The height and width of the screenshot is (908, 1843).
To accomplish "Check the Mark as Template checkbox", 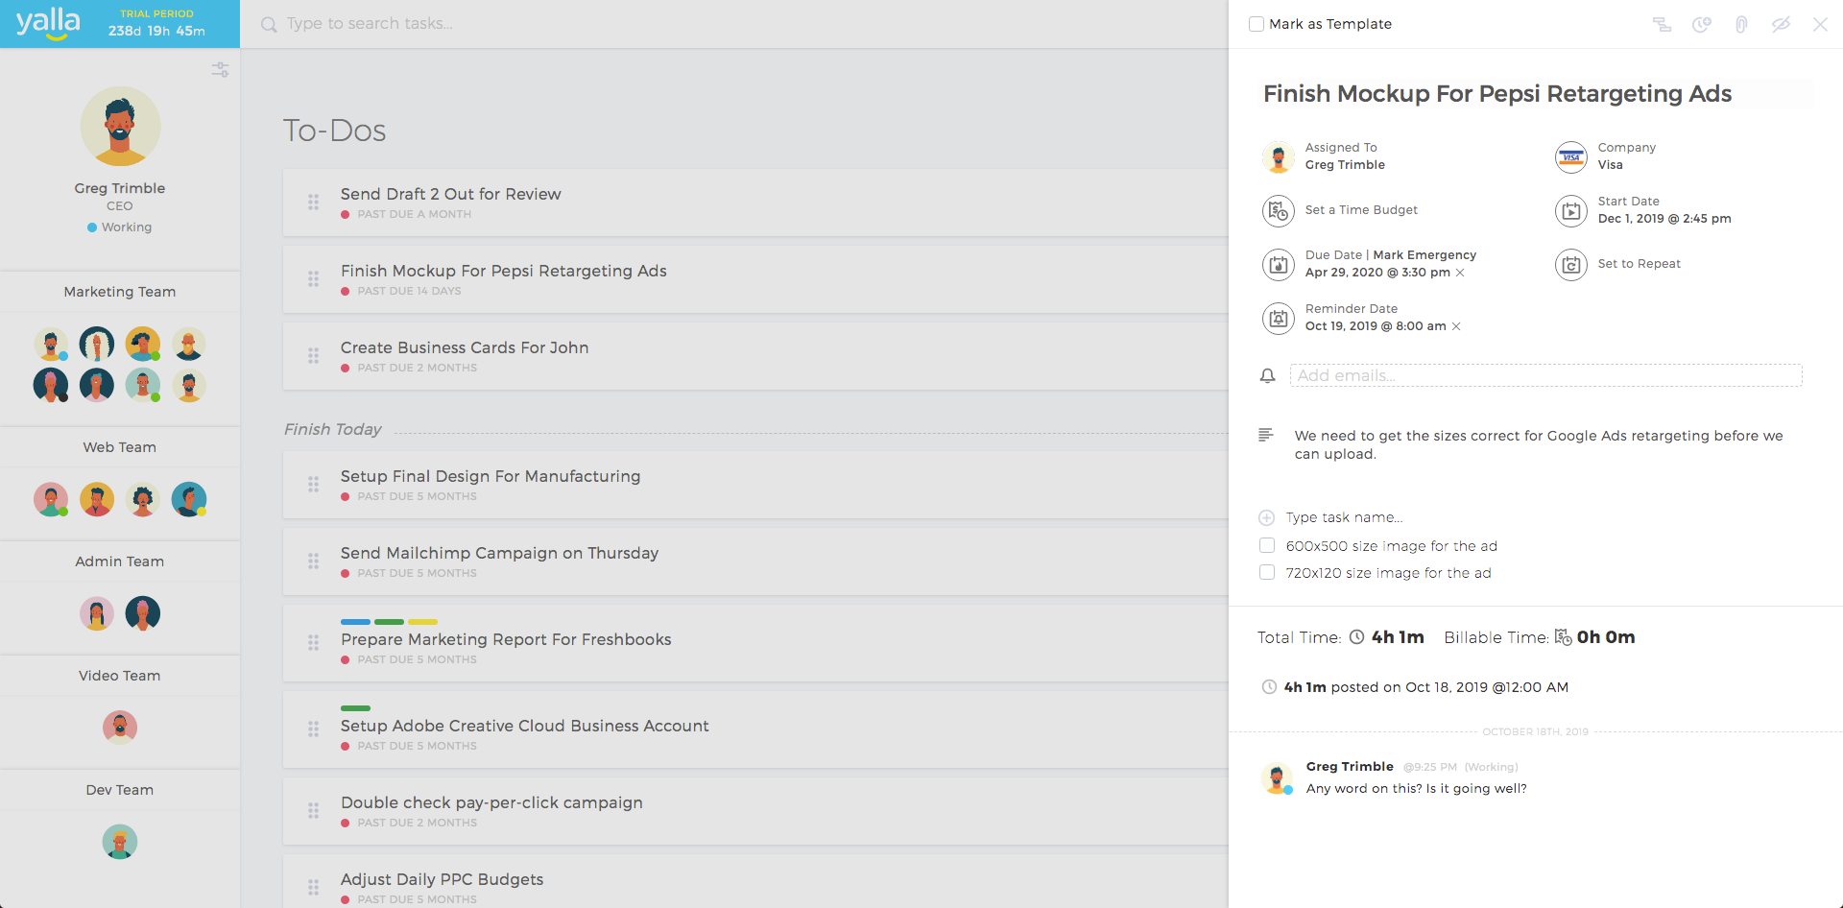I will (x=1257, y=23).
